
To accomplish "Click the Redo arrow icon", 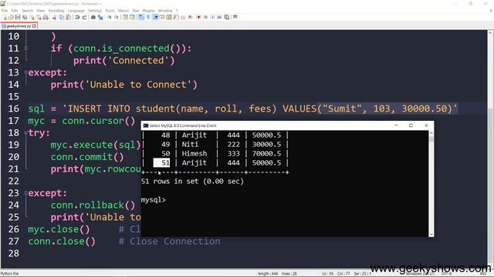I will pos(84,17).
